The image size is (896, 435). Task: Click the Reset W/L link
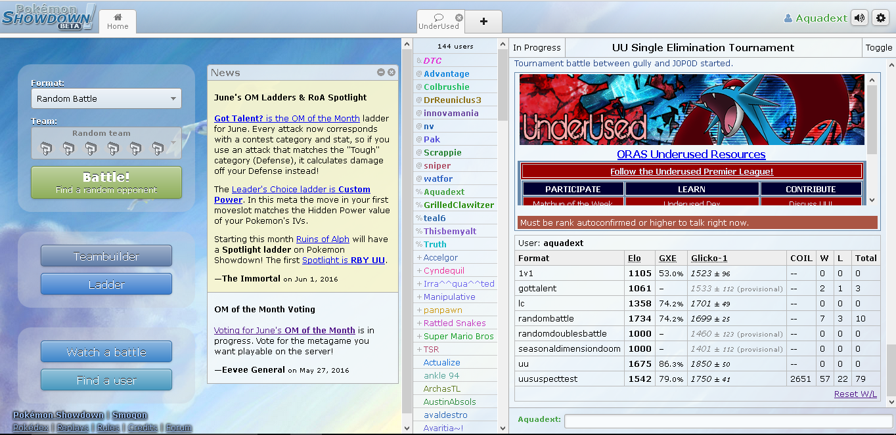(x=855, y=394)
